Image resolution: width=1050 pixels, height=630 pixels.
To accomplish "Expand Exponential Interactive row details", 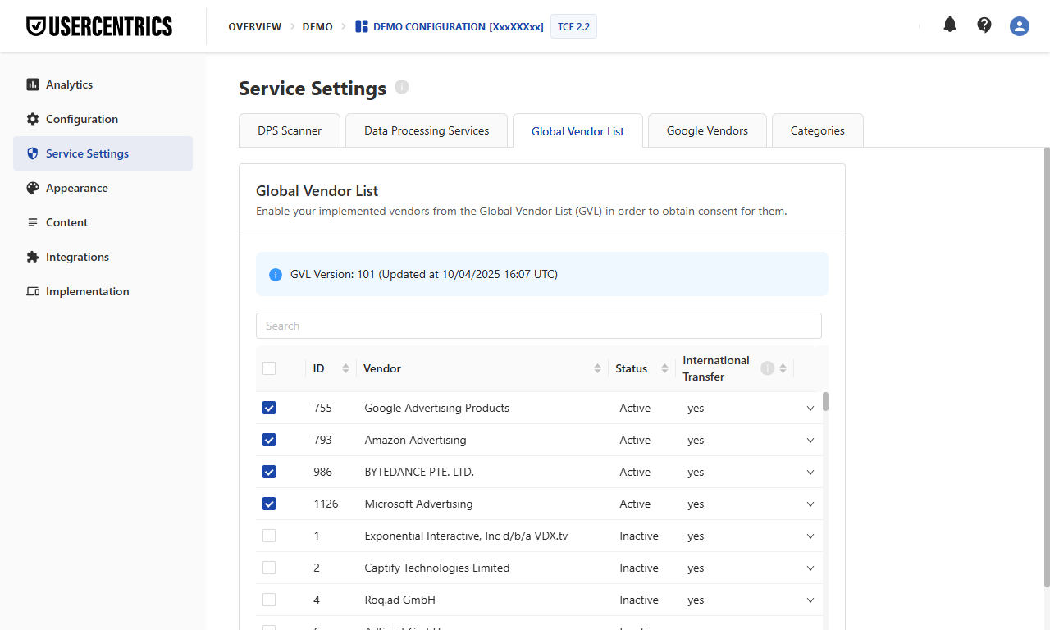I will (810, 536).
